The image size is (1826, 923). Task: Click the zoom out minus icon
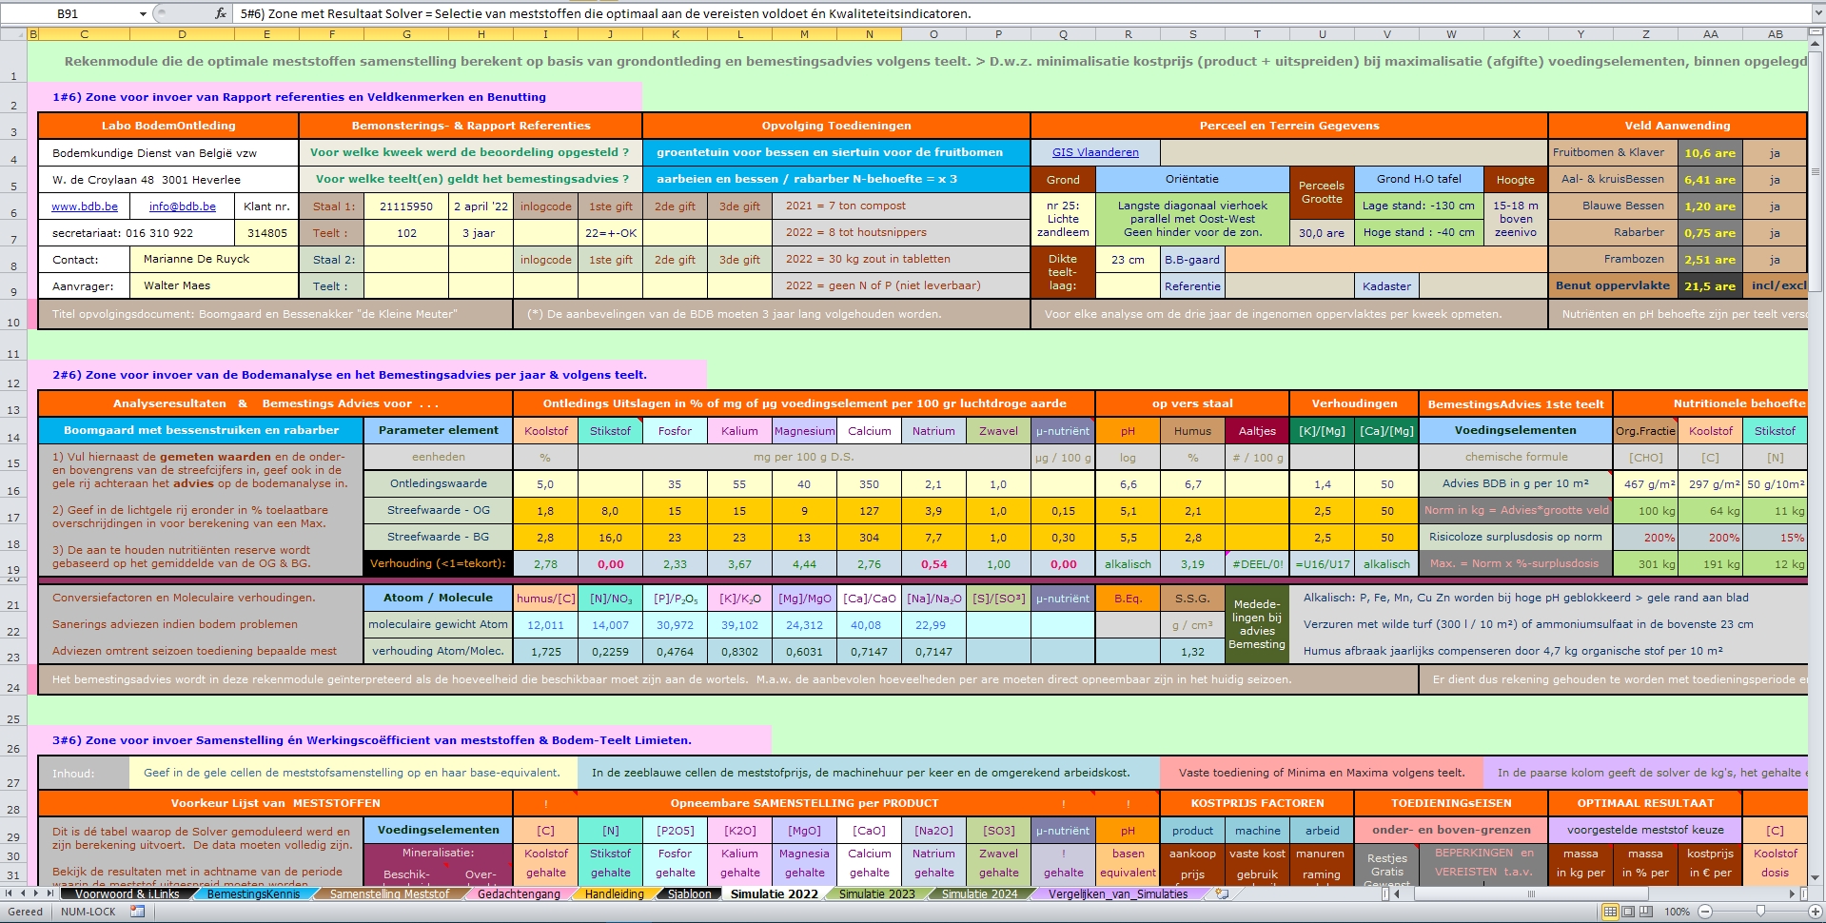pos(1705,912)
